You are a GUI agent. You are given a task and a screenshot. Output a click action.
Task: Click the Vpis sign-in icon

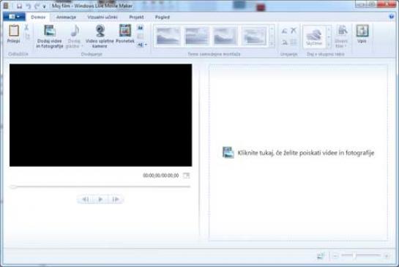pos(362,31)
